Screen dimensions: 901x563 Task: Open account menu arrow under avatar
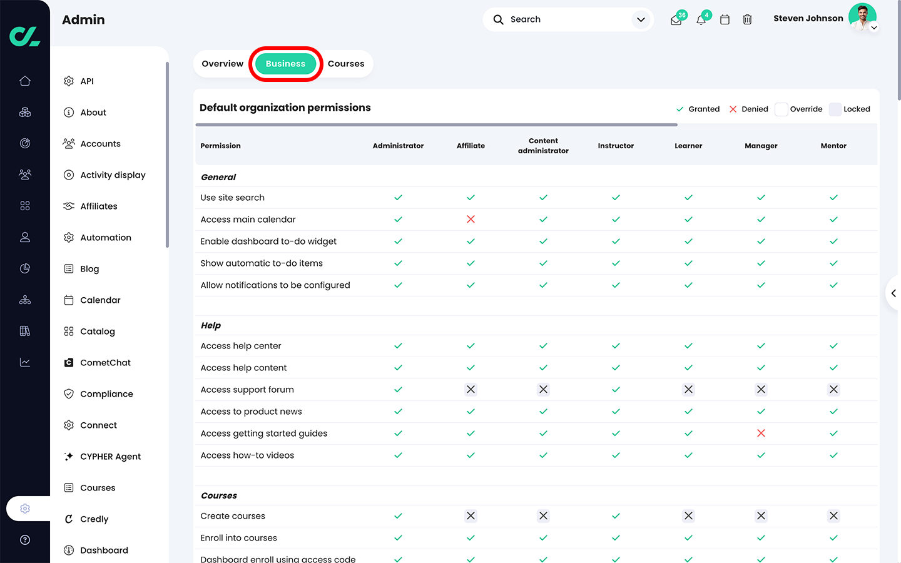click(874, 28)
